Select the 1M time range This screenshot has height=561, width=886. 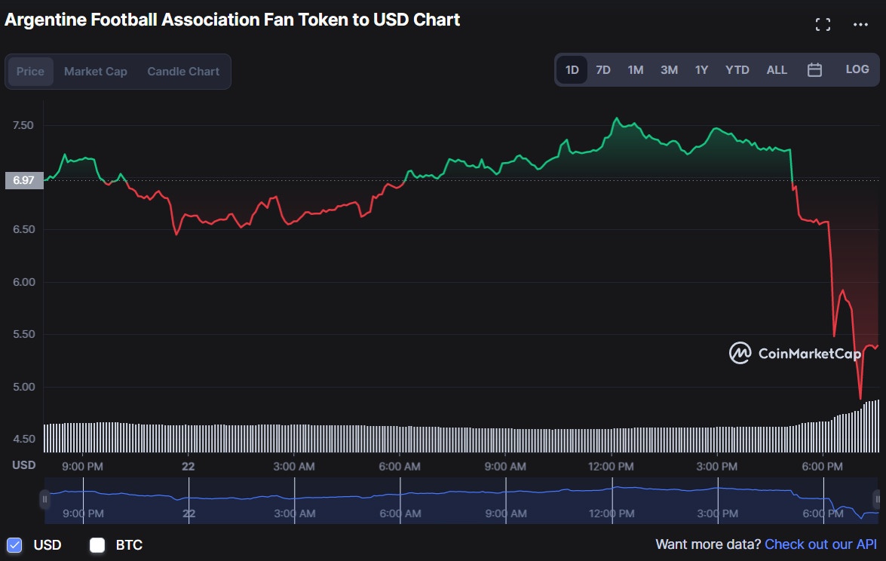pos(636,70)
